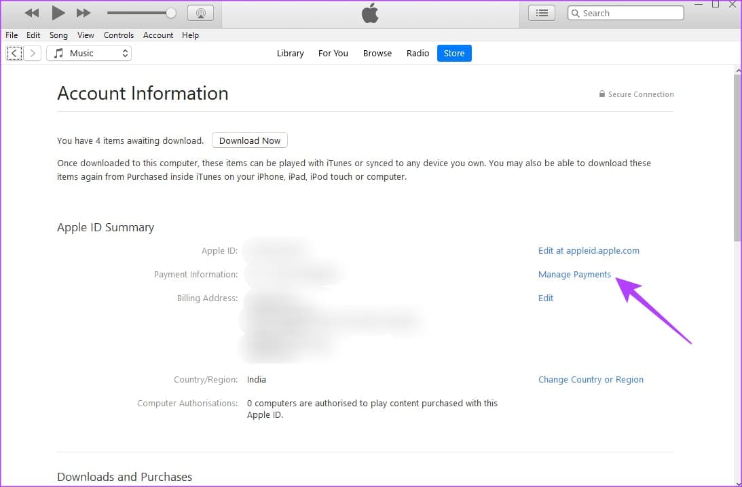Click Edit link for Billing Address

pyautogui.click(x=546, y=298)
